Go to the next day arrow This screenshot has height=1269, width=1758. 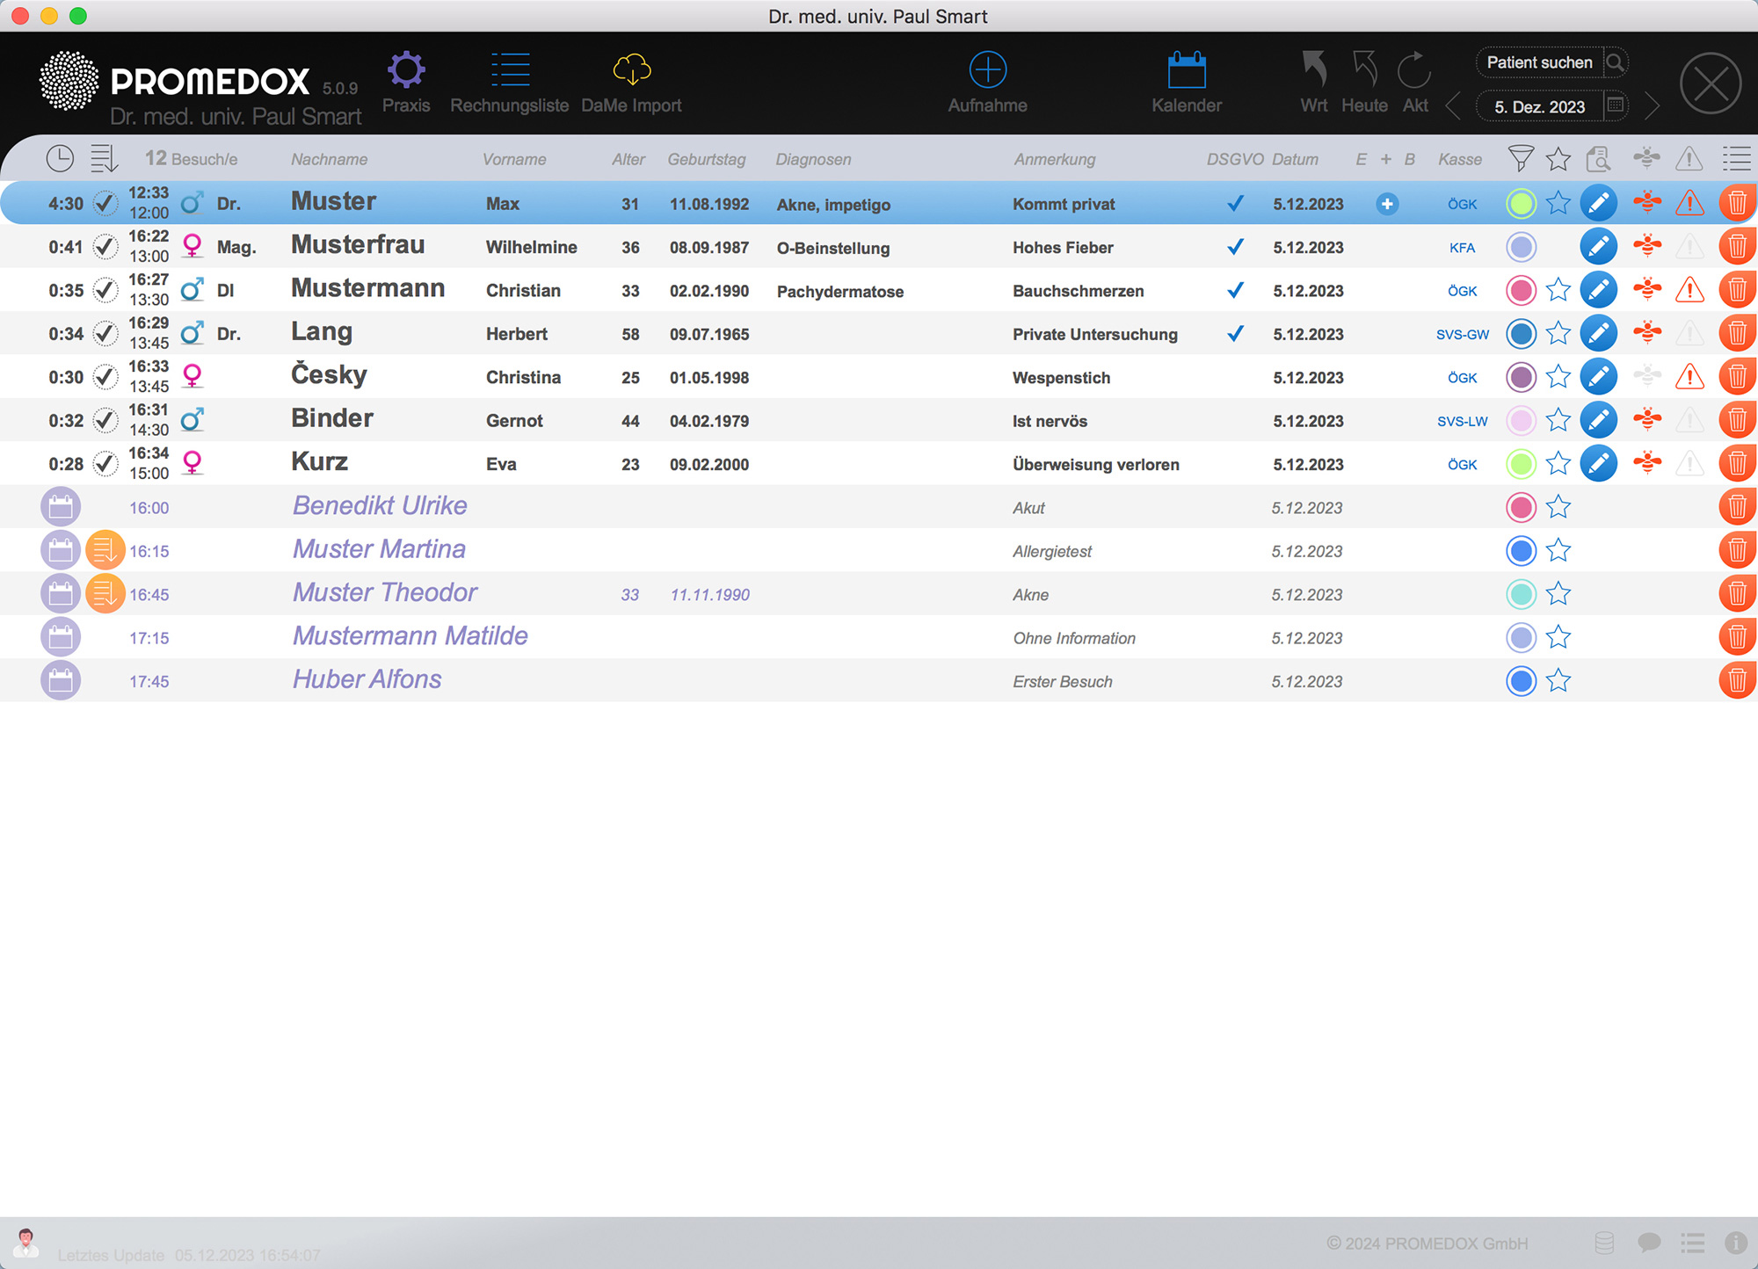pos(1653,106)
